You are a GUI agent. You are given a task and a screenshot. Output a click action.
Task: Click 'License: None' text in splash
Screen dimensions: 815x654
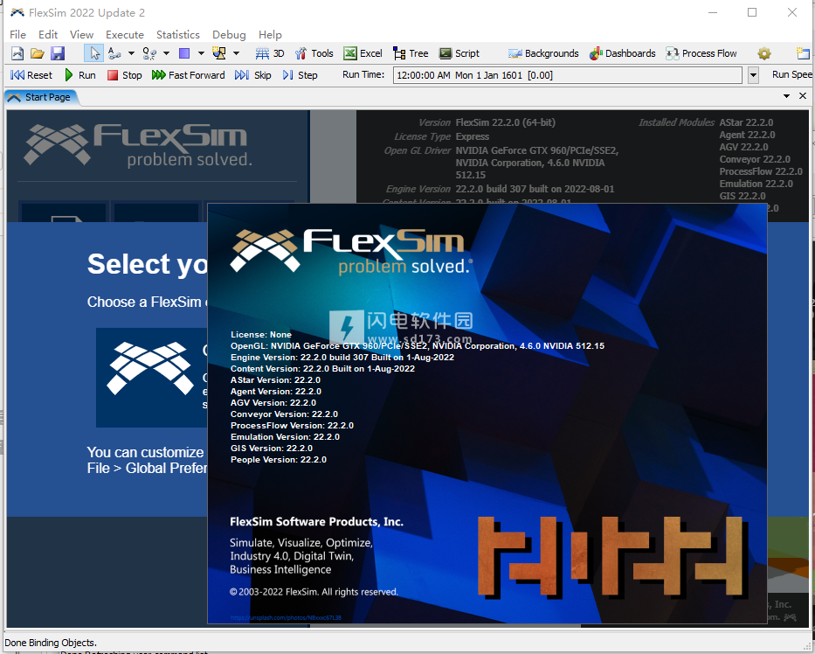pos(261,335)
